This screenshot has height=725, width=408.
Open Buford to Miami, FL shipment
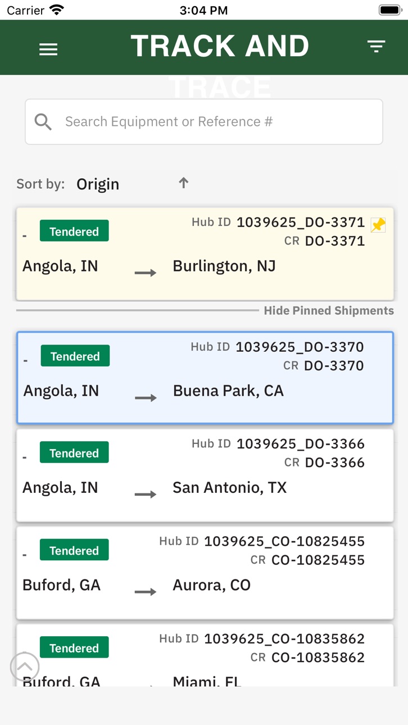[x=205, y=655]
